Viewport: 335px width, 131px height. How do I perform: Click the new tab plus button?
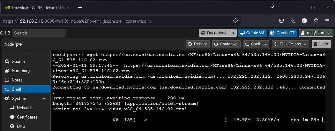tap(80, 7)
